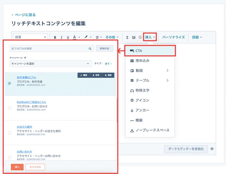This screenshot has height=174, width=226.
Task: Open the 段落 paragraph style dropdown
Action: pos(31,37)
